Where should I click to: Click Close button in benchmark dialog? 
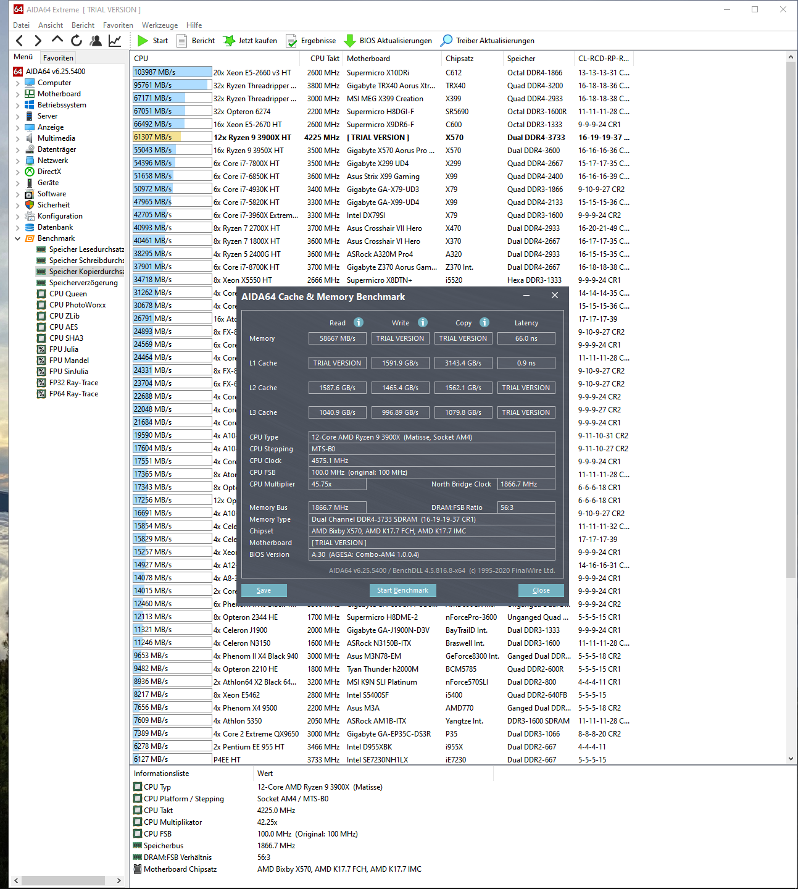coord(541,590)
